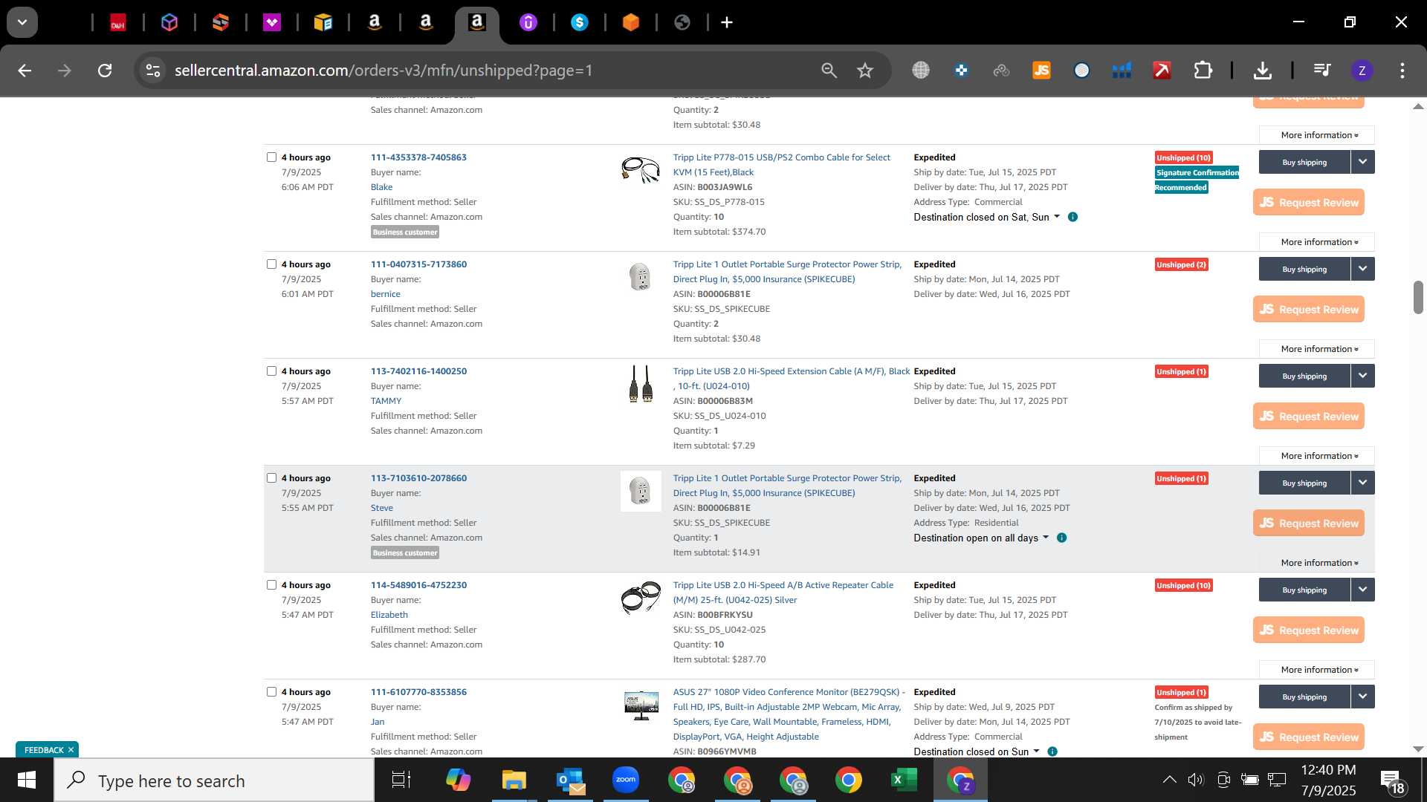Click the info icon next to Destination closed on Sat, Sun
The image size is (1427, 802).
click(x=1072, y=217)
